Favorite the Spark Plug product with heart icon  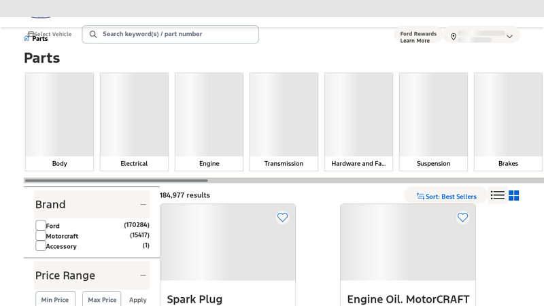[282, 218]
